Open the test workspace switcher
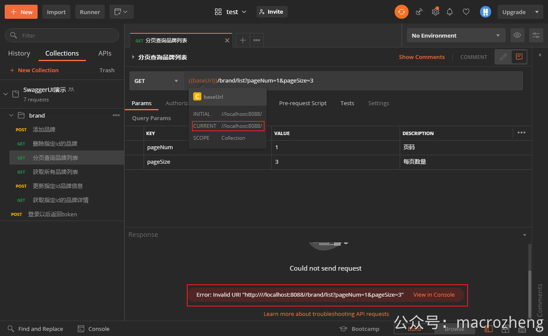Image resolution: width=548 pixels, height=336 pixels. pos(231,12)
